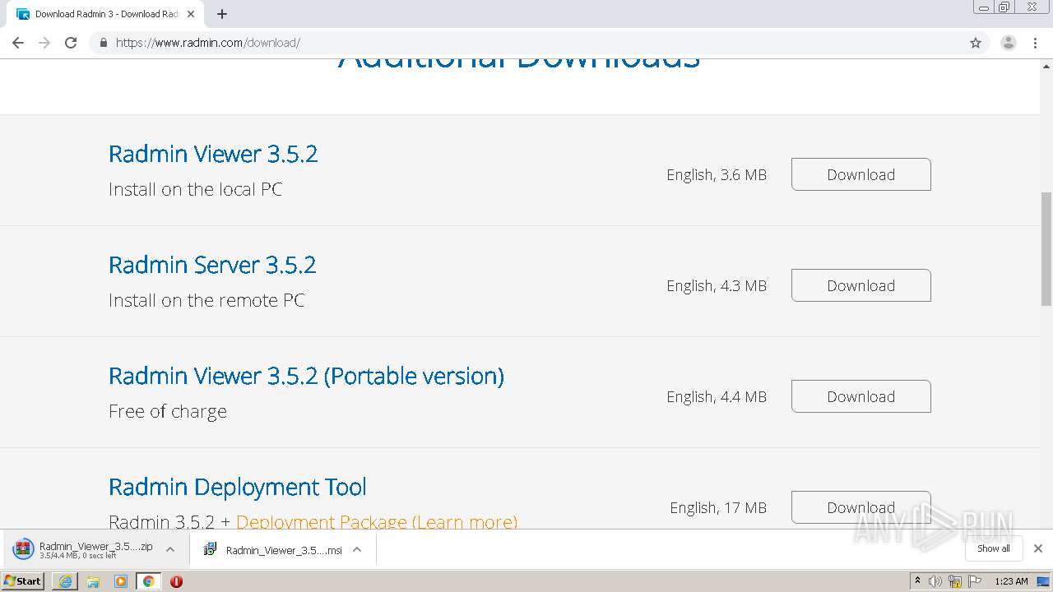This screenshot has height=592, width=1053.
Task: Download Radmin Viewer 3.5.2
Action: coord(861,174)
